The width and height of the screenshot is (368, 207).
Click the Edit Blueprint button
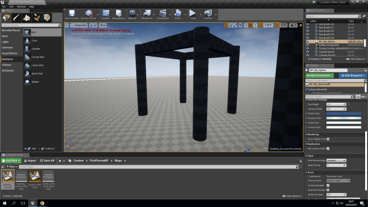click(x=353, y=76)
